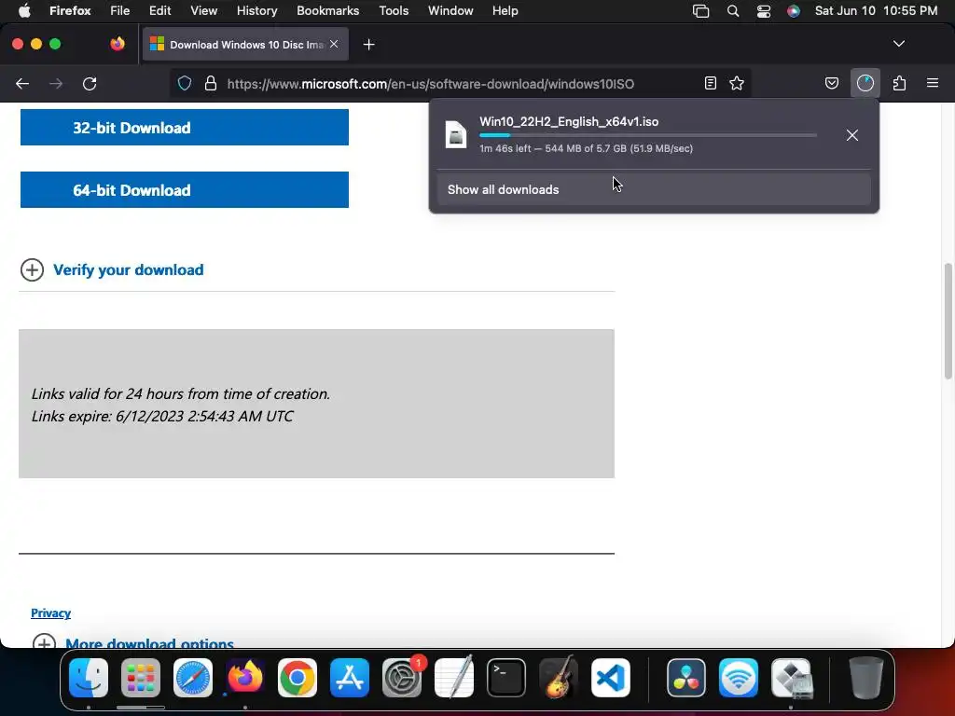Screen dimensions: 955x716
Task: Open the Bookmarks menu
Action: pos(327,11)
